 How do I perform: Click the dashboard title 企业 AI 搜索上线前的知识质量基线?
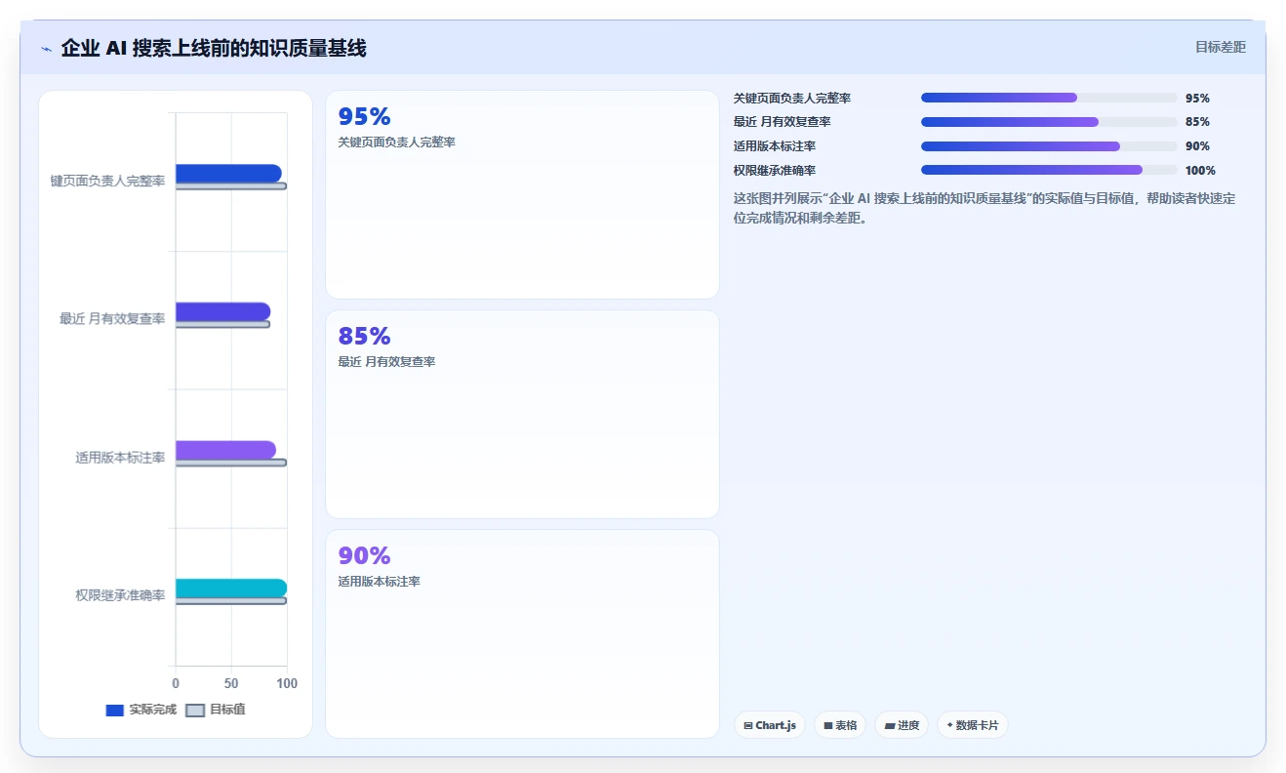click(x=214, y=48)
